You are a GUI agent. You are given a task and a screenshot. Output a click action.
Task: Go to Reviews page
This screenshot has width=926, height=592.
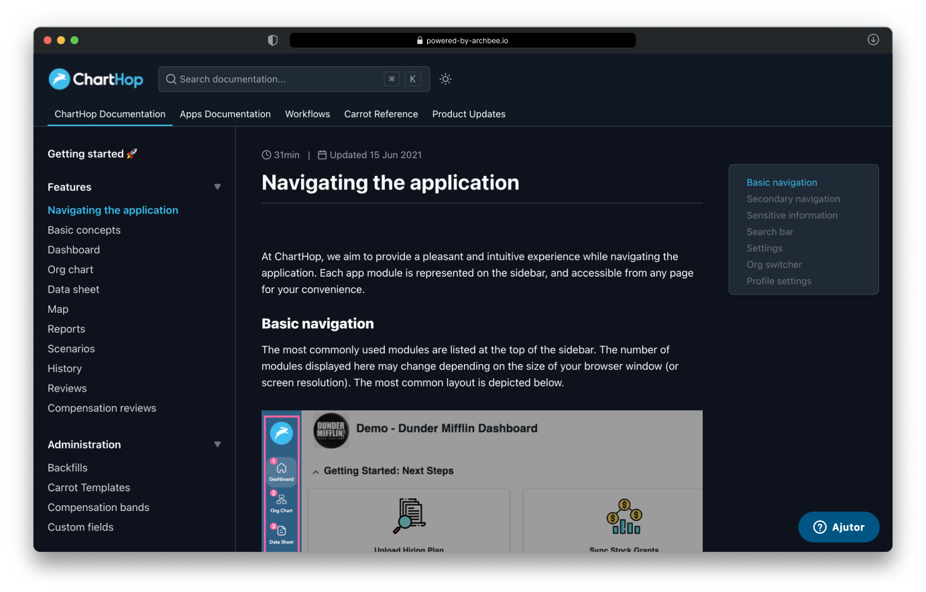coord(67,388)
